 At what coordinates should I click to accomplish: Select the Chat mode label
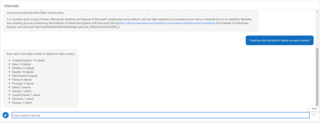[11, 6]
